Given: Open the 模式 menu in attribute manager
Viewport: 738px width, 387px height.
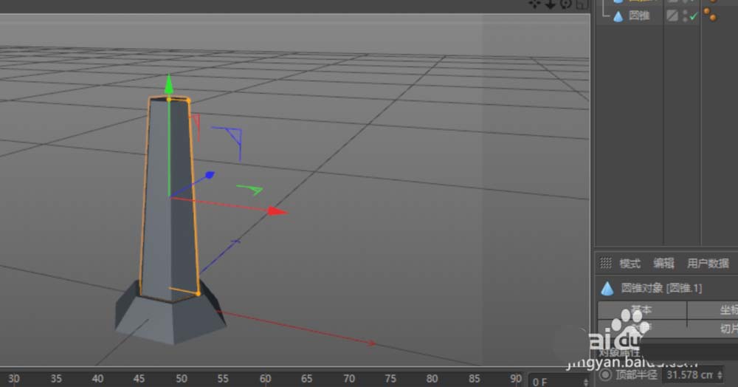Looking at the screenshot, I should click(x=630, y=263).
